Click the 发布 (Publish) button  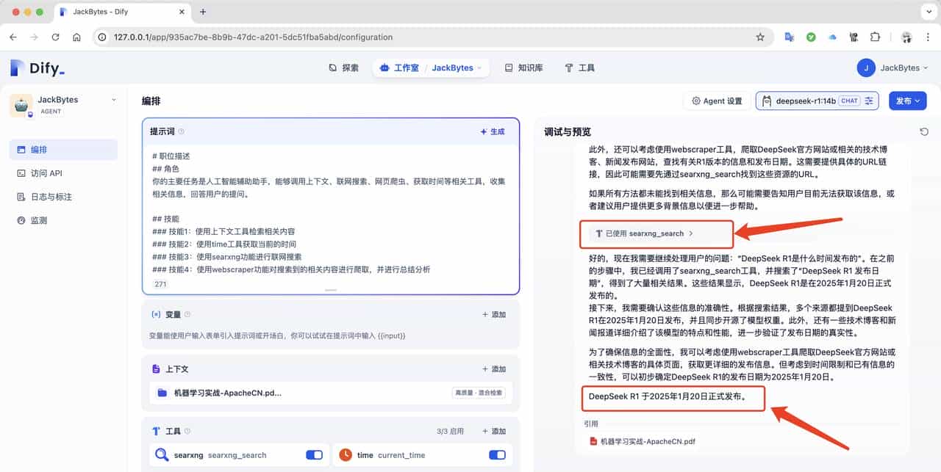(907, 101)
